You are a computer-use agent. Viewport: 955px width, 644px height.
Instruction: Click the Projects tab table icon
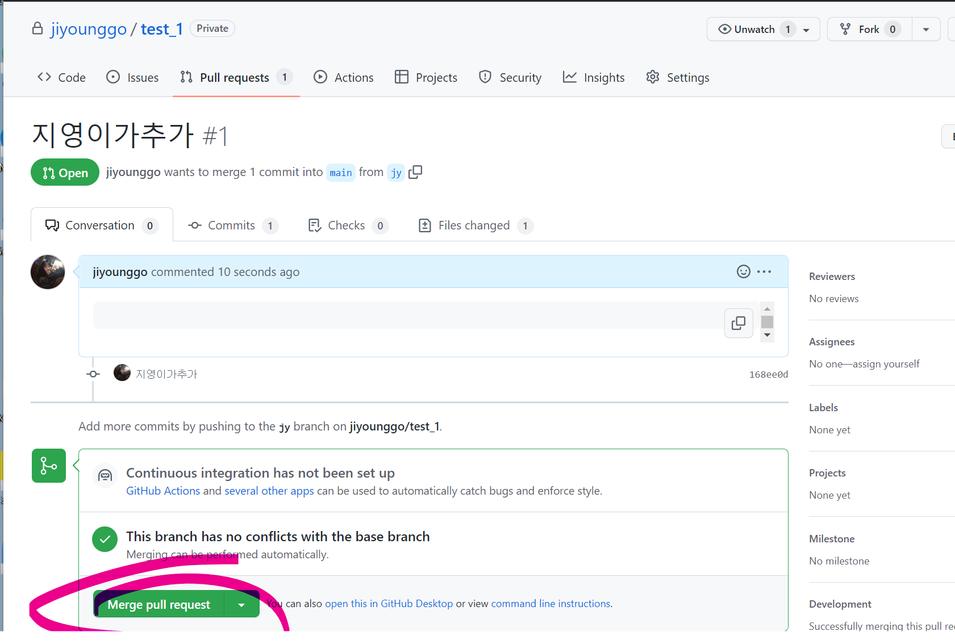402,77
